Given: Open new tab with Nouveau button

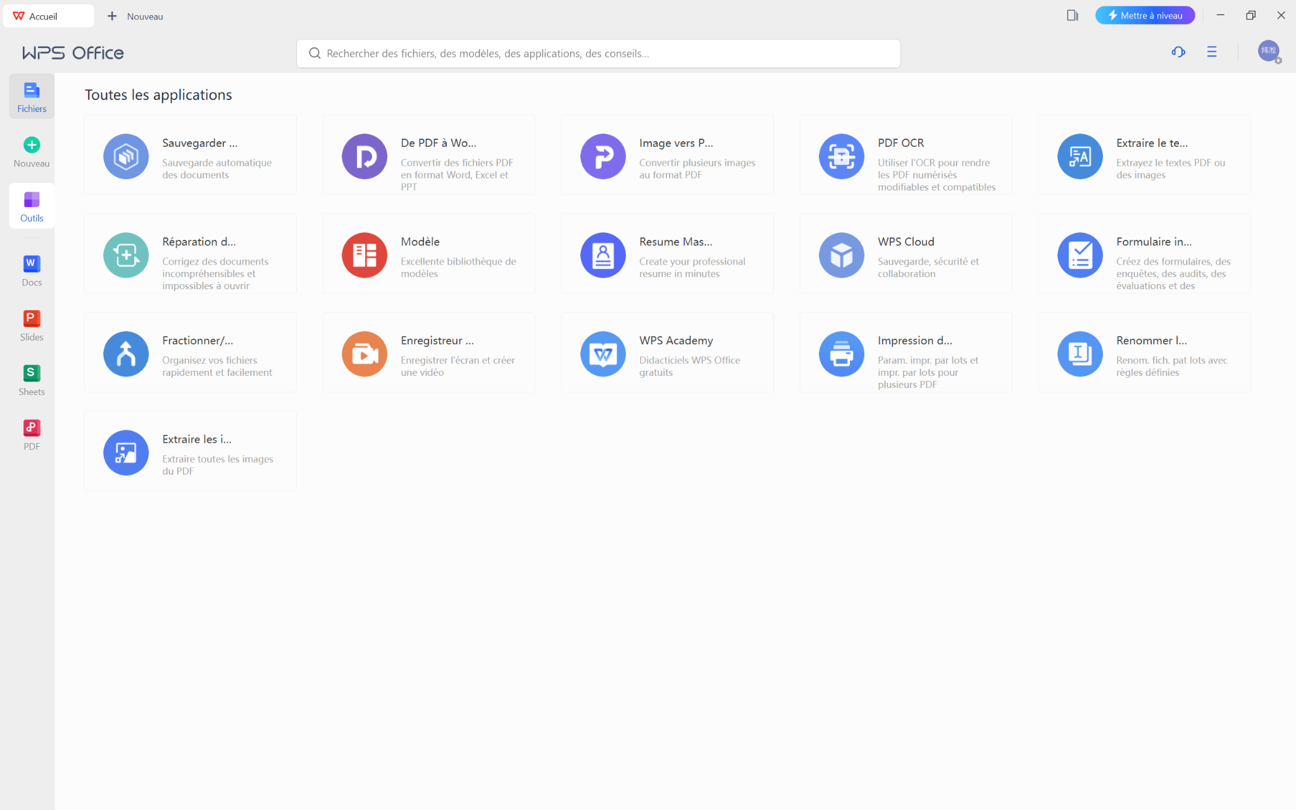Looking at the screenshot, I should 135,16.
